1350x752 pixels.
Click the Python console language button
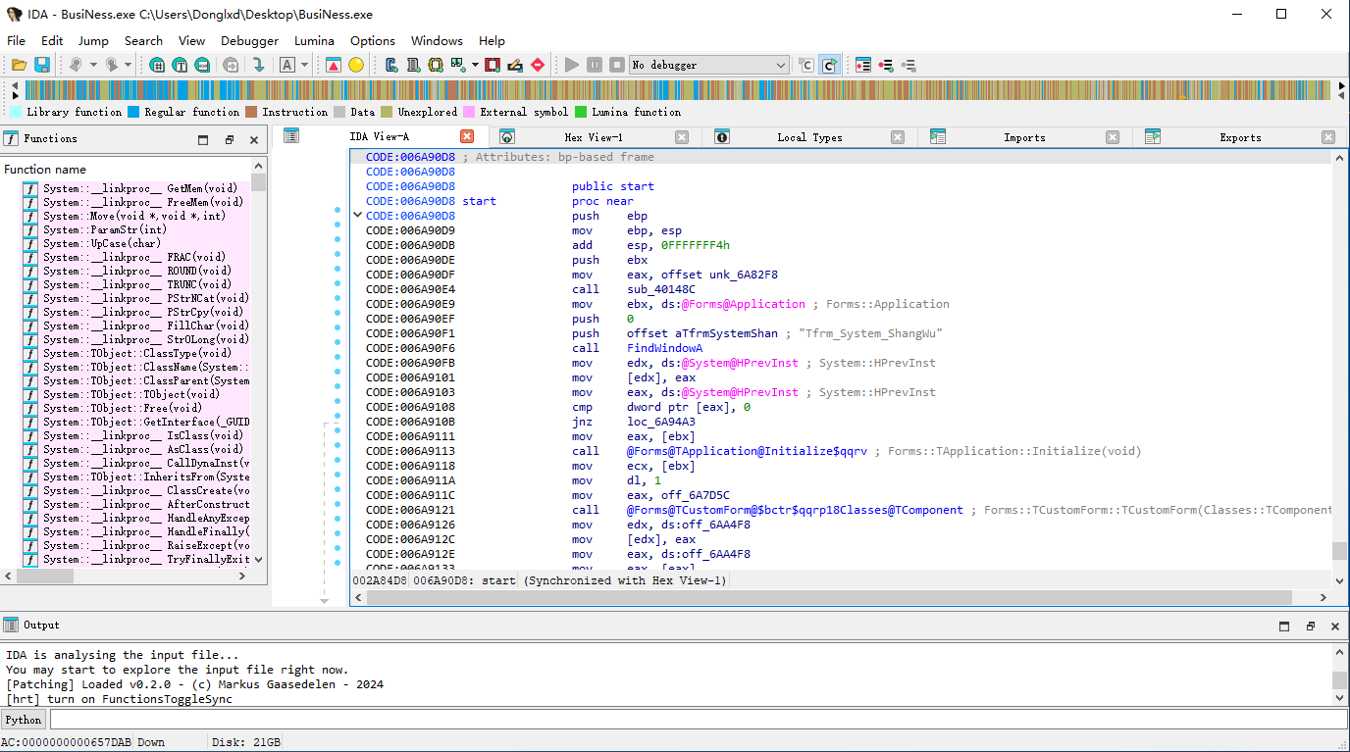(24, 720)
